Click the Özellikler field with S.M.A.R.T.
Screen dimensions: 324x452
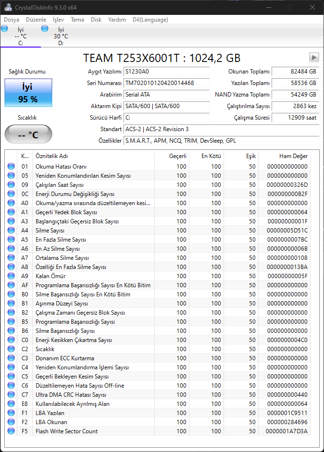point(221,141)
